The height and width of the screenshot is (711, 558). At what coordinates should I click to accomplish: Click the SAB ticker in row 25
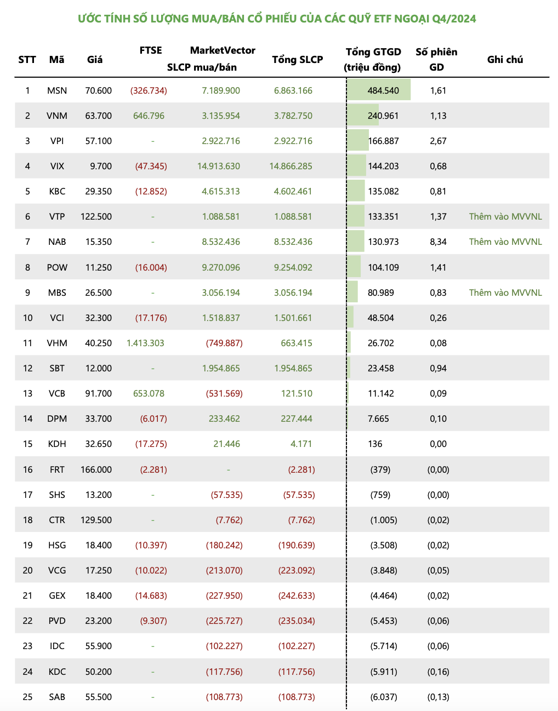click(x=57, y=697)
